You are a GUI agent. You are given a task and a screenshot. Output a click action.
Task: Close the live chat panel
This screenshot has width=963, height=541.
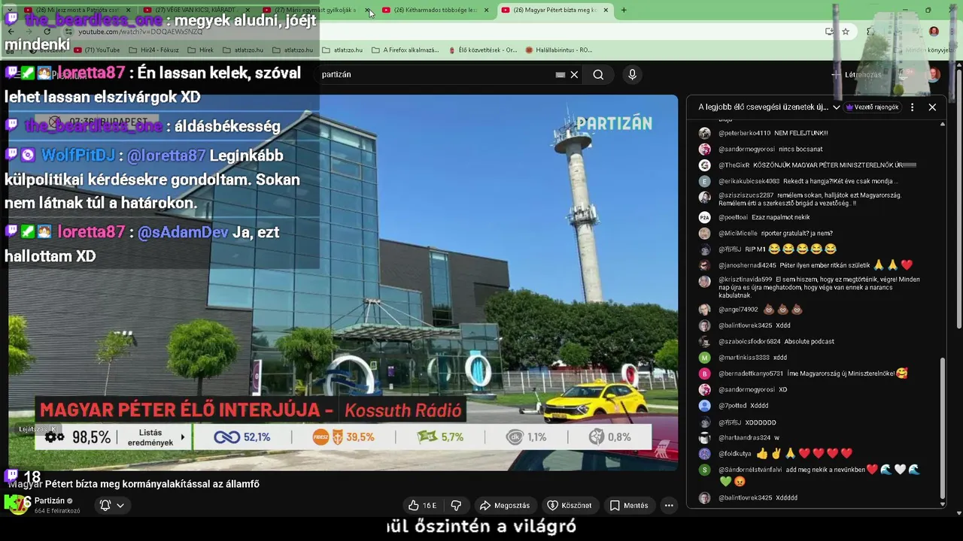[x=932, y=107]
